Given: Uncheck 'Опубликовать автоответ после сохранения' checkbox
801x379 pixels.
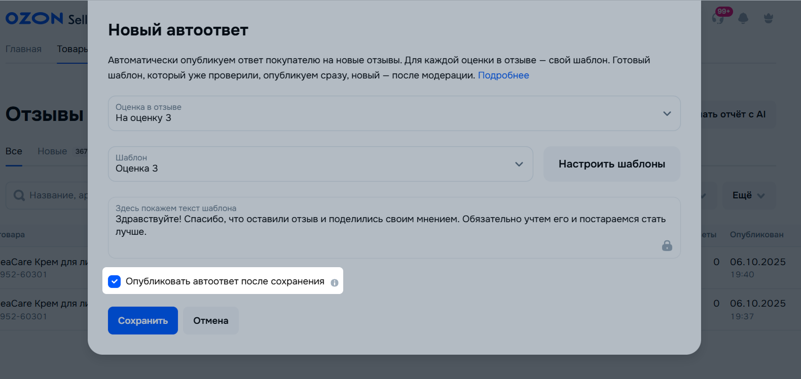Looking at the screenshot, I should click(x=115, y=281).
